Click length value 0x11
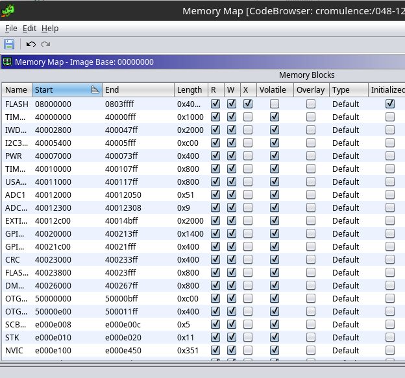 (x=186, y=338)
